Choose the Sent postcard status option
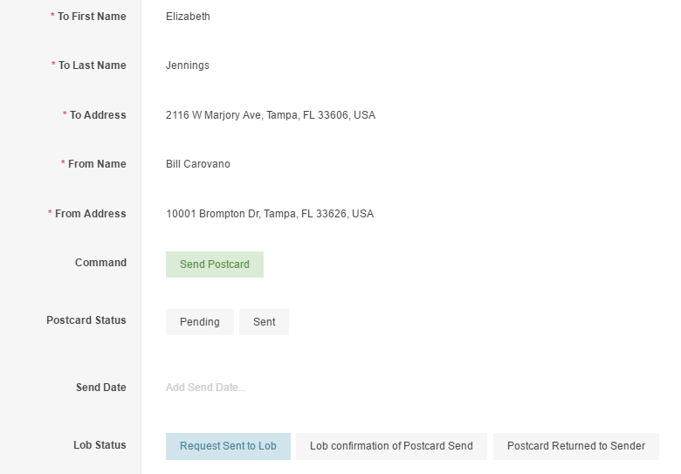The width and height of the screenshot is (681, 474). (264, 322)
